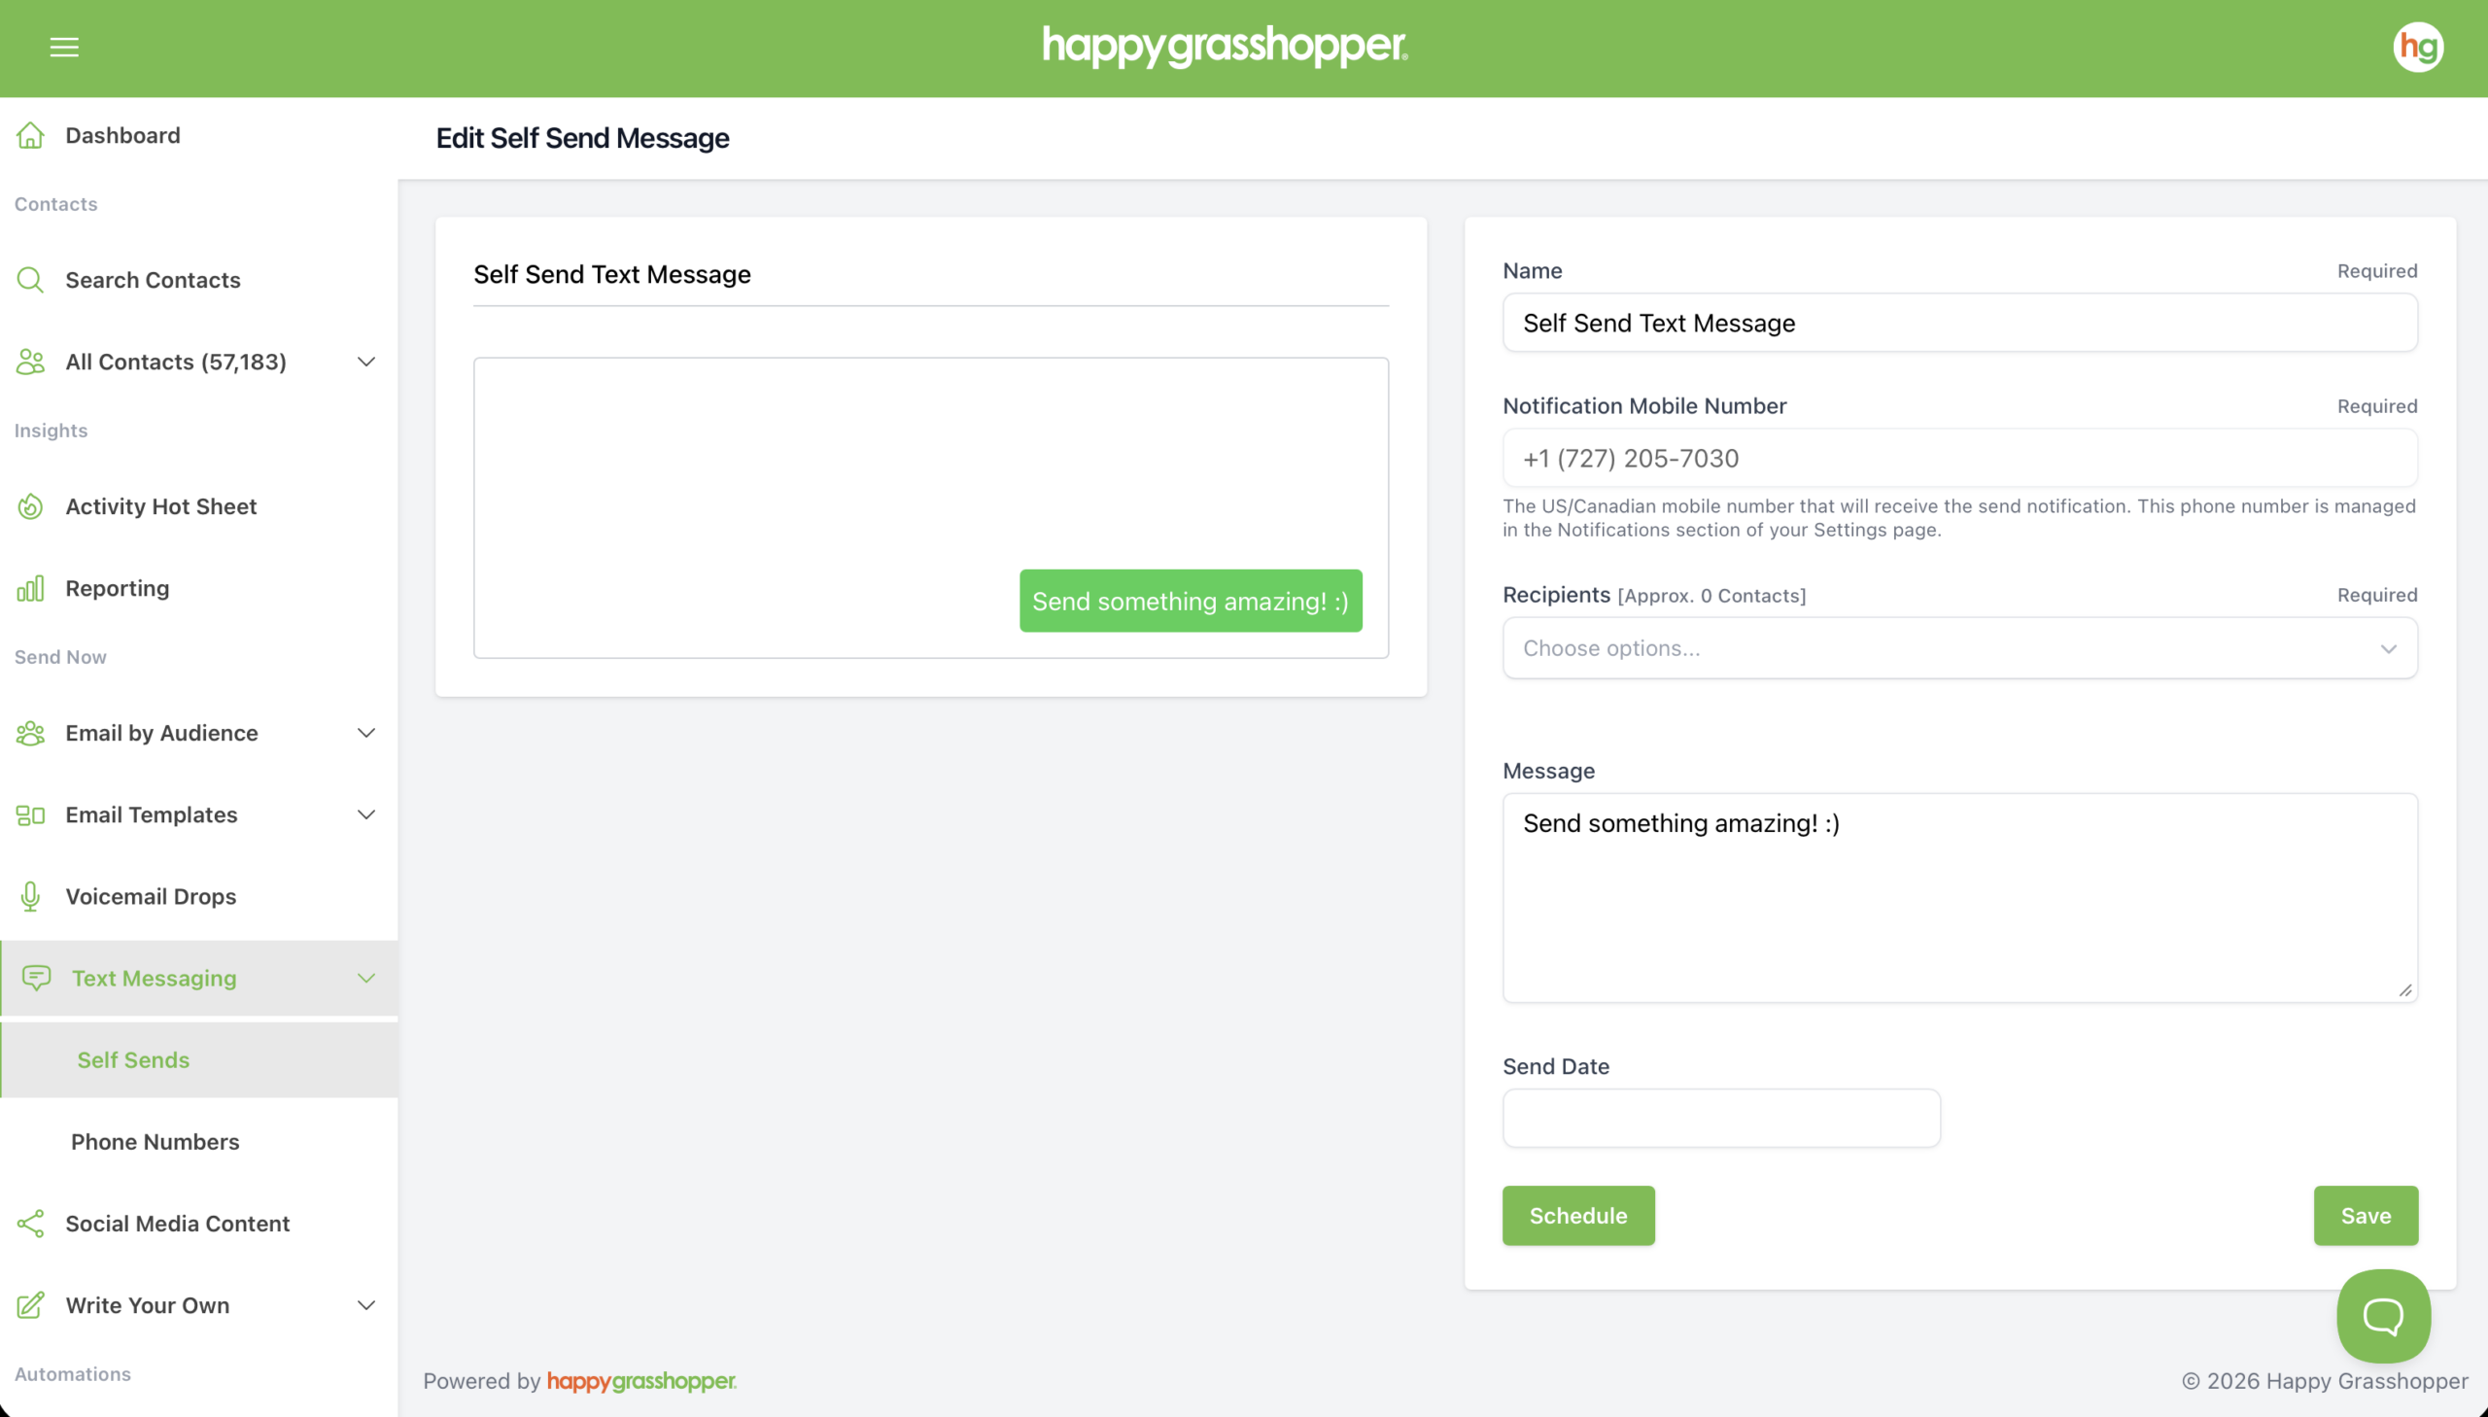Open the Phone Numbers submenu item
The height and width of the screenshot is (1417, 2488).
point(155,1142)
